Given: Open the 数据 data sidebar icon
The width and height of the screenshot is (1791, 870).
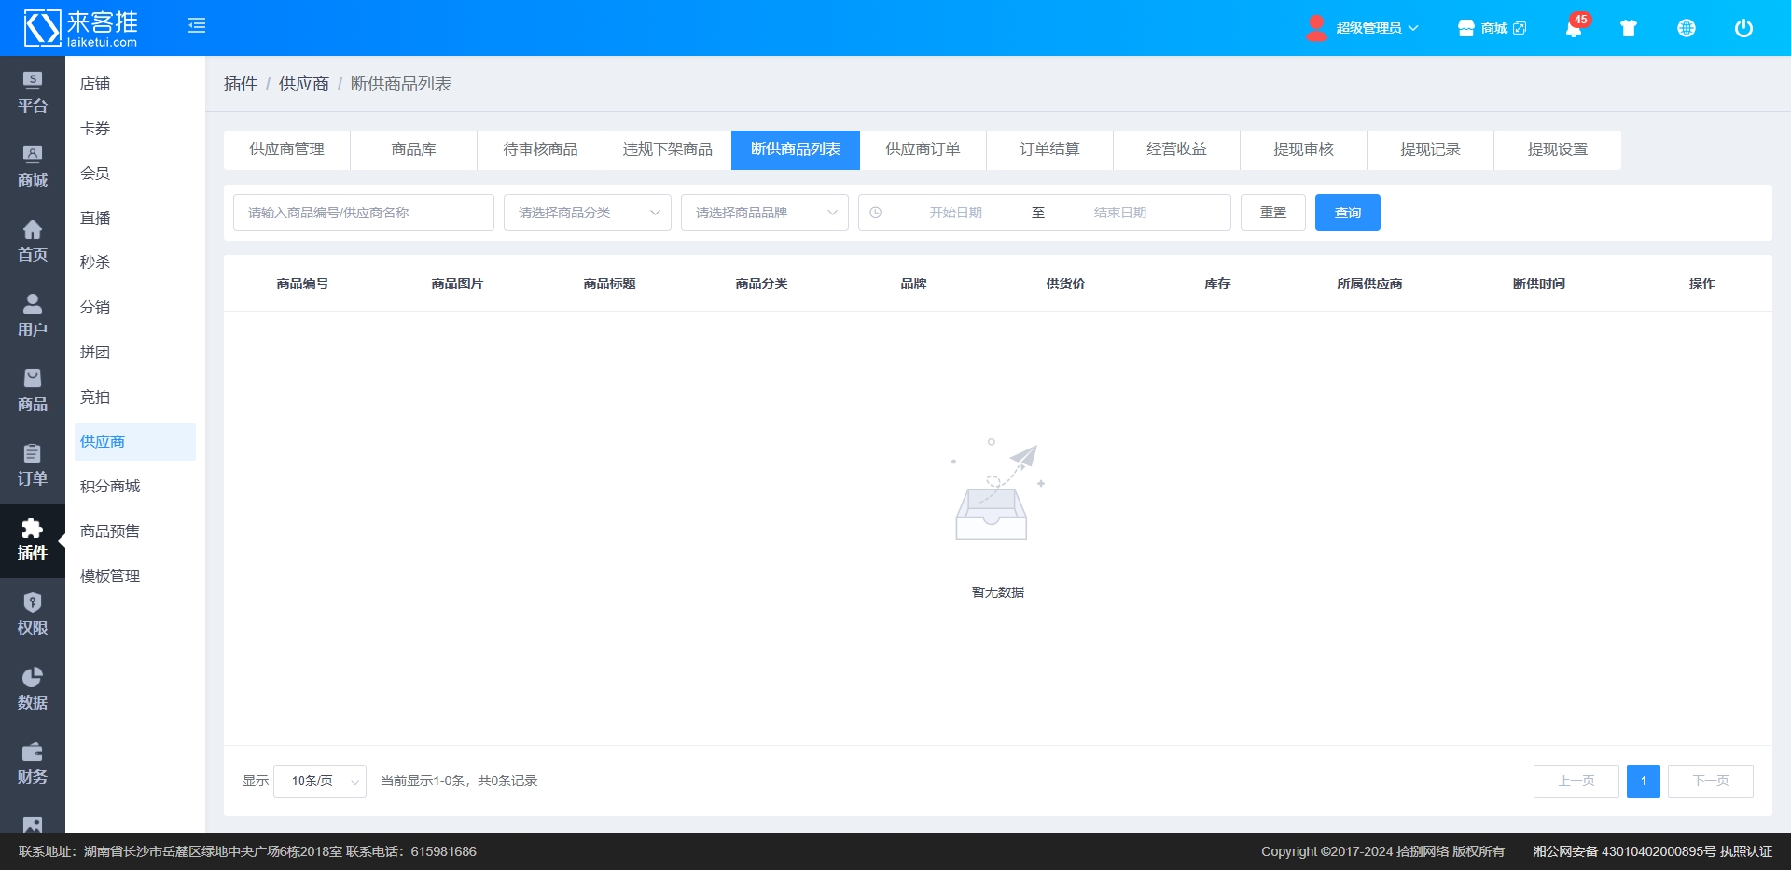Looking at the screenshot, I should 33,689.
